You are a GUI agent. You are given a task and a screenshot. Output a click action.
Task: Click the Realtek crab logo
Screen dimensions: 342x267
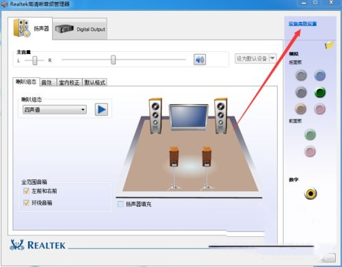tap(17, 245)
